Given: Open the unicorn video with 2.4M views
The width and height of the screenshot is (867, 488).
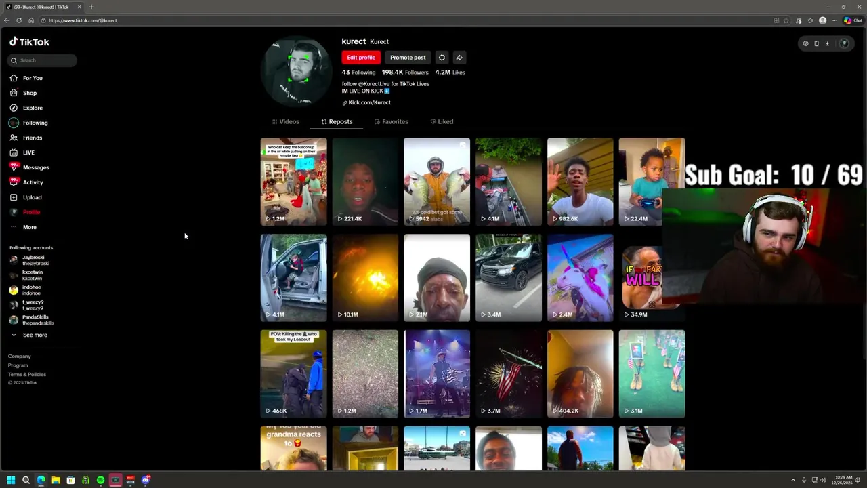Looking at the screenshot, I should [580, 278].
